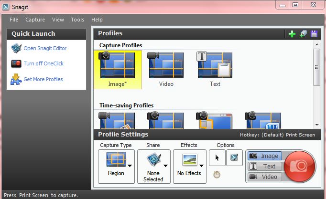Click the Hotkey: (Default) Print Screen text
Screen dimensions: 326x199
278,135
